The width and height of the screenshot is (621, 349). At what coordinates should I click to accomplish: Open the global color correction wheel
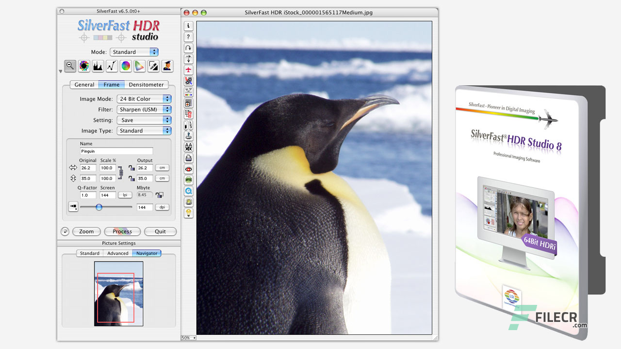coord(126,66)
